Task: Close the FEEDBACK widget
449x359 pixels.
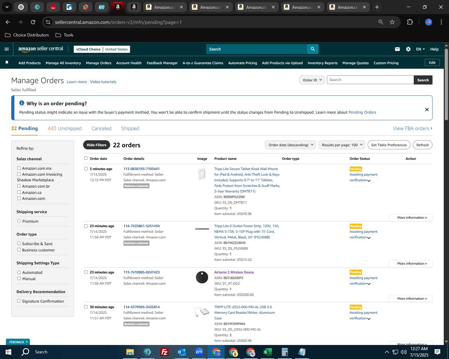Action: [x=26, y=342]
